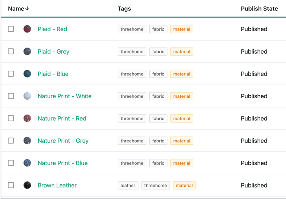286x199 pixels.
Task: Click the Nature Print - Blue sphere icon
Action: click(x=27, y=163)
